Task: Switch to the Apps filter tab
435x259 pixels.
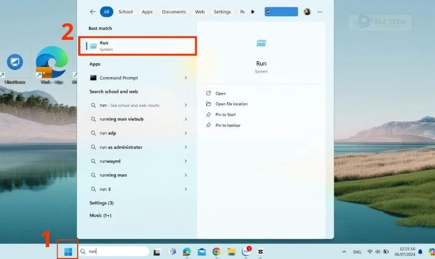Action: click(147, 11)
